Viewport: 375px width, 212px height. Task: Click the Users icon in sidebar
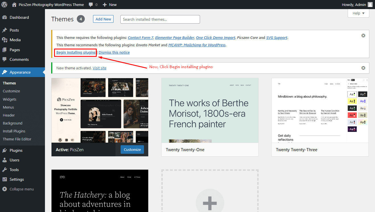pyautogui.click(x=5, y=160)
